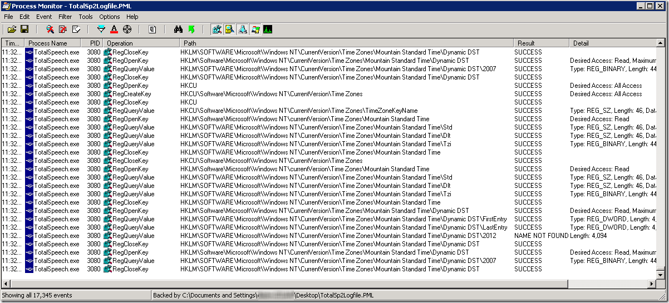The image size is (669, 303).
Task: Toggle Show Registry Activity button
Action: tap(217, 29)
